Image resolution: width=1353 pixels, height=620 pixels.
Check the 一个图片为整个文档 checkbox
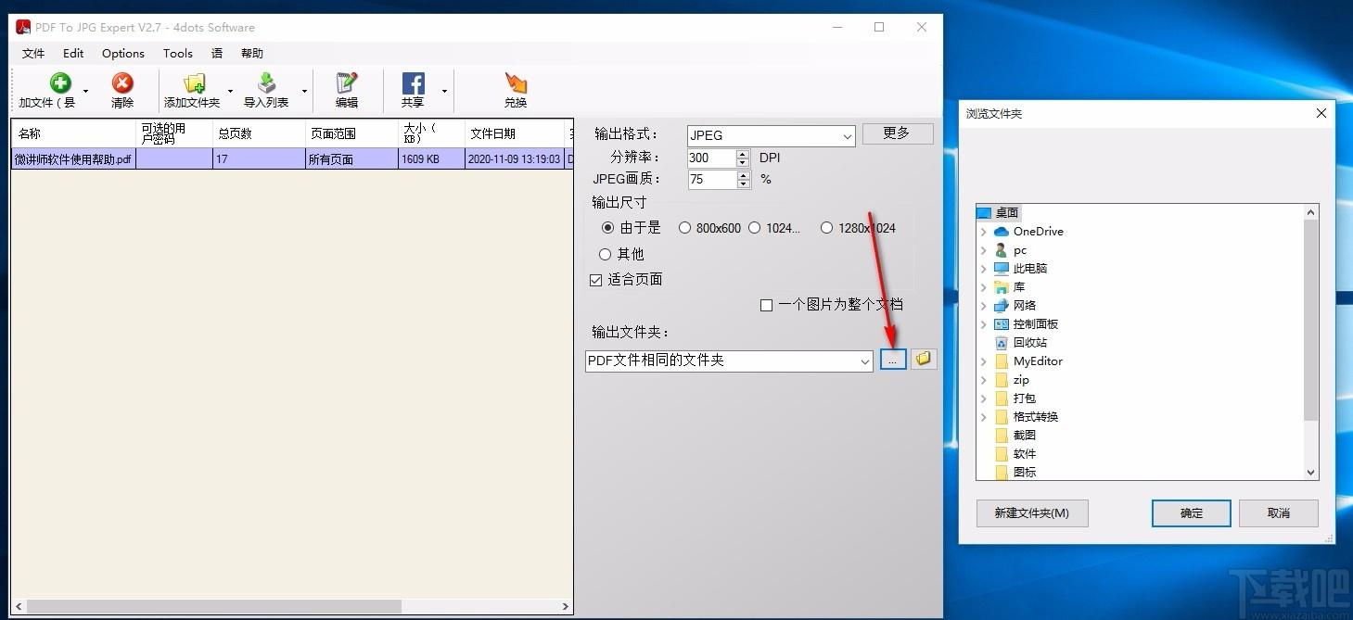pyautogui.click(x=766, y=305)
